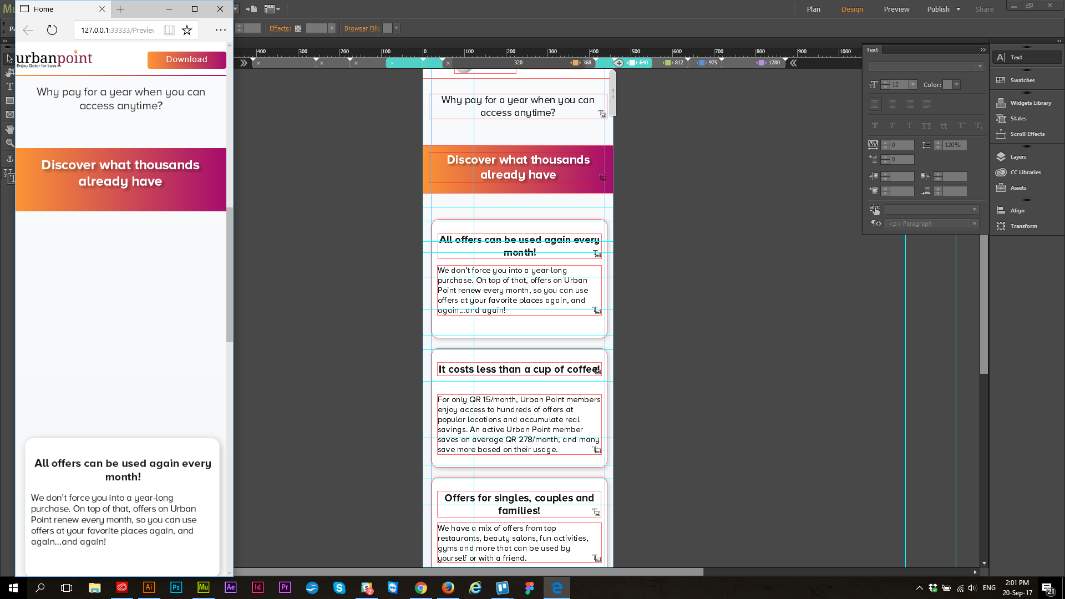Select the Home browser tab
The height and width of the screenshot is (599, 1065).
coord(62,9)
